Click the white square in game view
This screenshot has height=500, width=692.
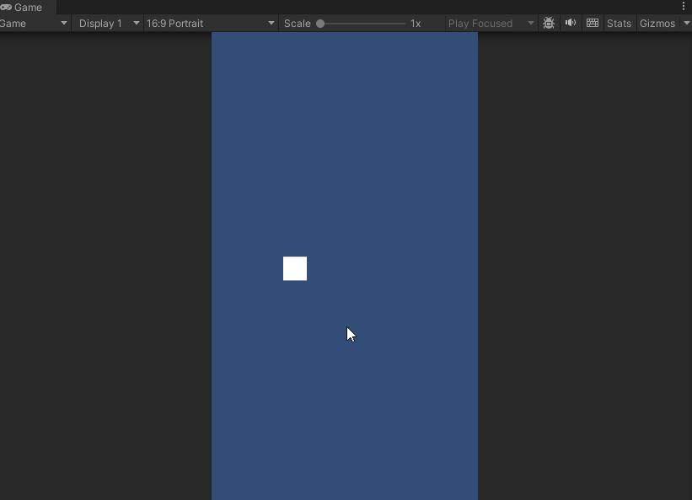[x=295, y=268]
